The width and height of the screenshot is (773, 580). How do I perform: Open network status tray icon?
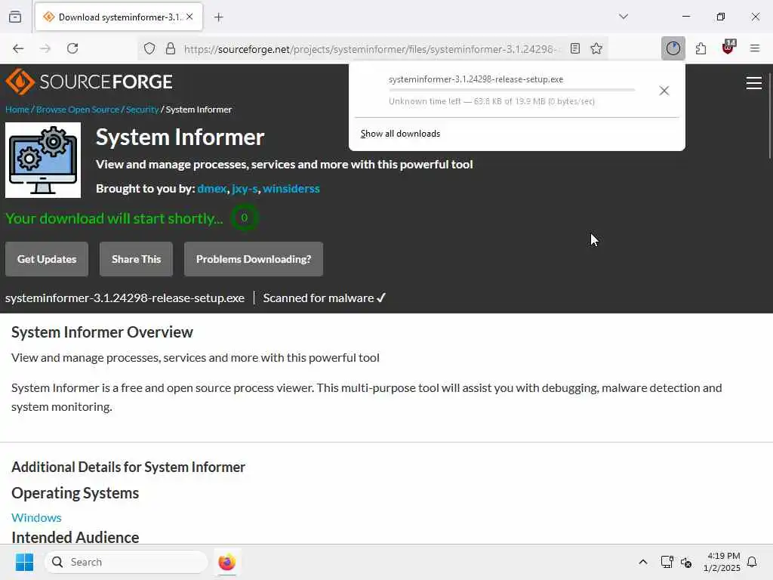point(667,562)
